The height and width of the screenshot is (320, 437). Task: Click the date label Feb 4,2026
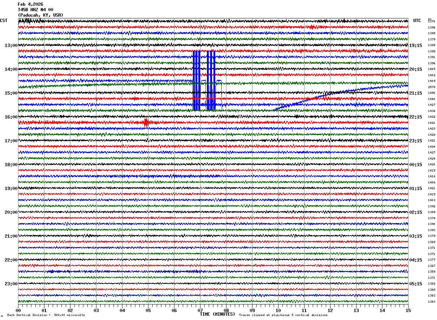(x=30, y=4)
